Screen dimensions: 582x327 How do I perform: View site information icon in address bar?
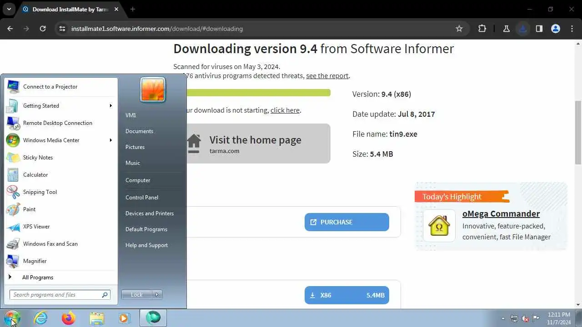point(62,29)
